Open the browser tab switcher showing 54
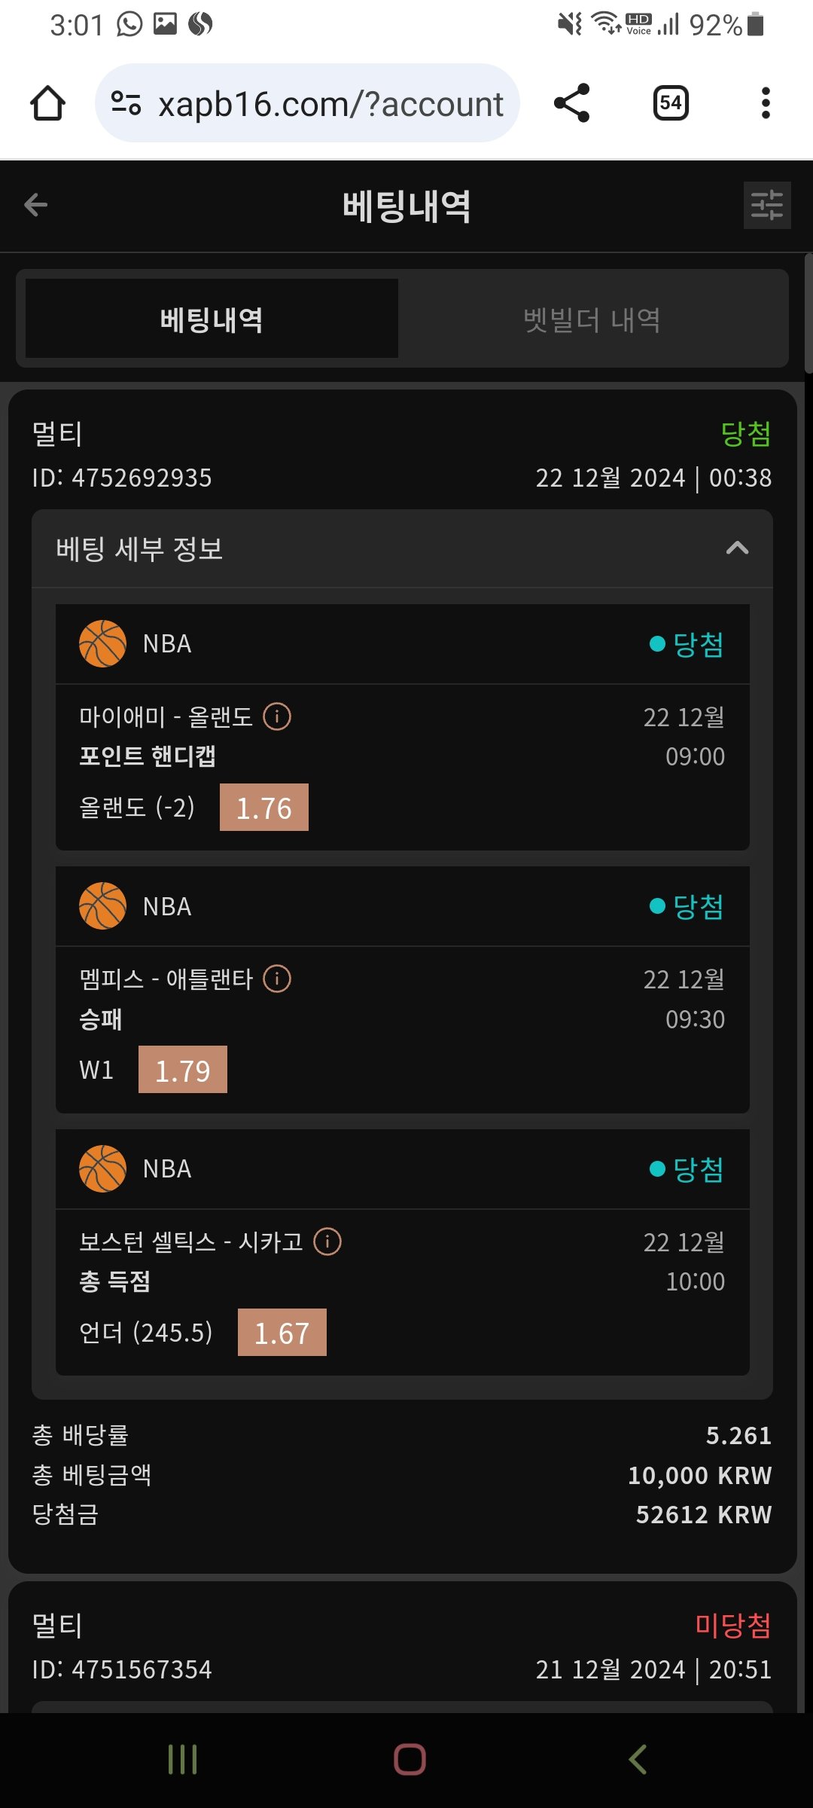Image resolution: width=813 pixels, height=1808 pixels. point(670,103)
